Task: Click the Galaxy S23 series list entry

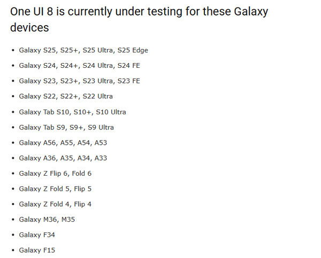Action: pos(79,81)
